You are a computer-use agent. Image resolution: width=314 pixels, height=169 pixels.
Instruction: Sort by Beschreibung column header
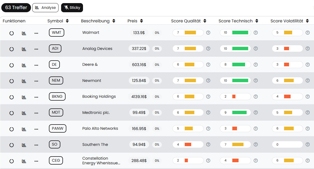(x=114, y=21)
